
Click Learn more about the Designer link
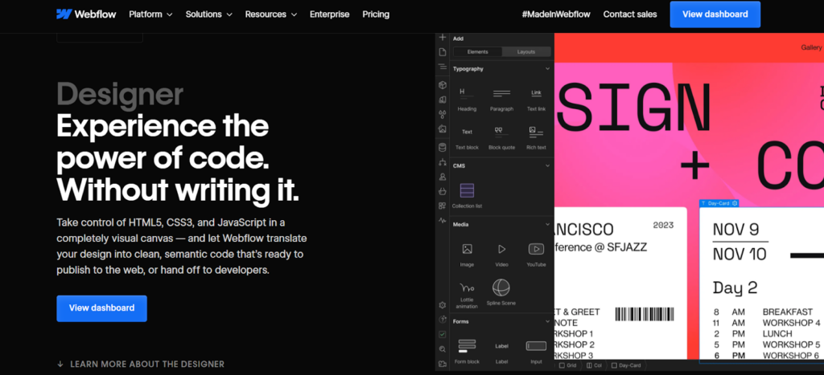click(140, 364)
